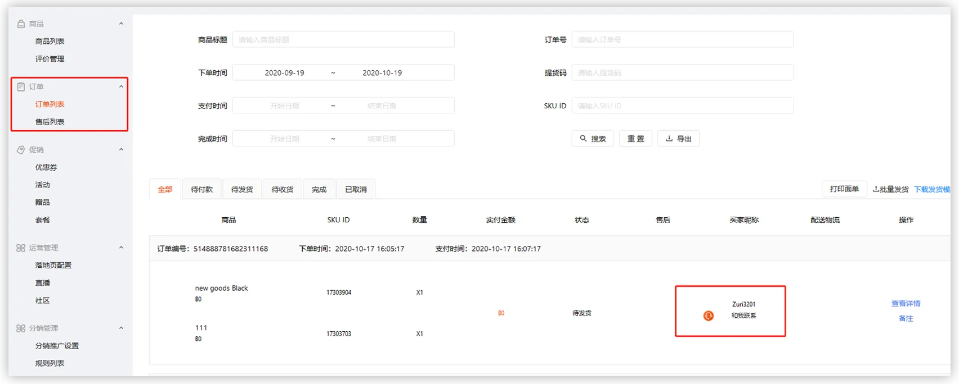The height and width of the screenshot is (384, 959).
Task: Switch to the 待收货 tab
Action: 283,189
